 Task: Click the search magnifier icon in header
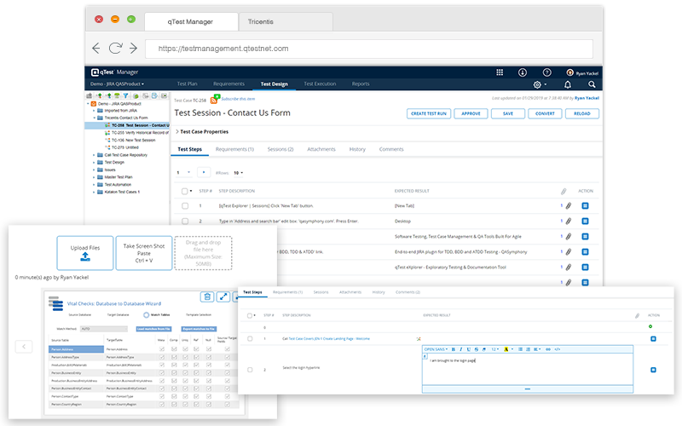coord(592,84)
